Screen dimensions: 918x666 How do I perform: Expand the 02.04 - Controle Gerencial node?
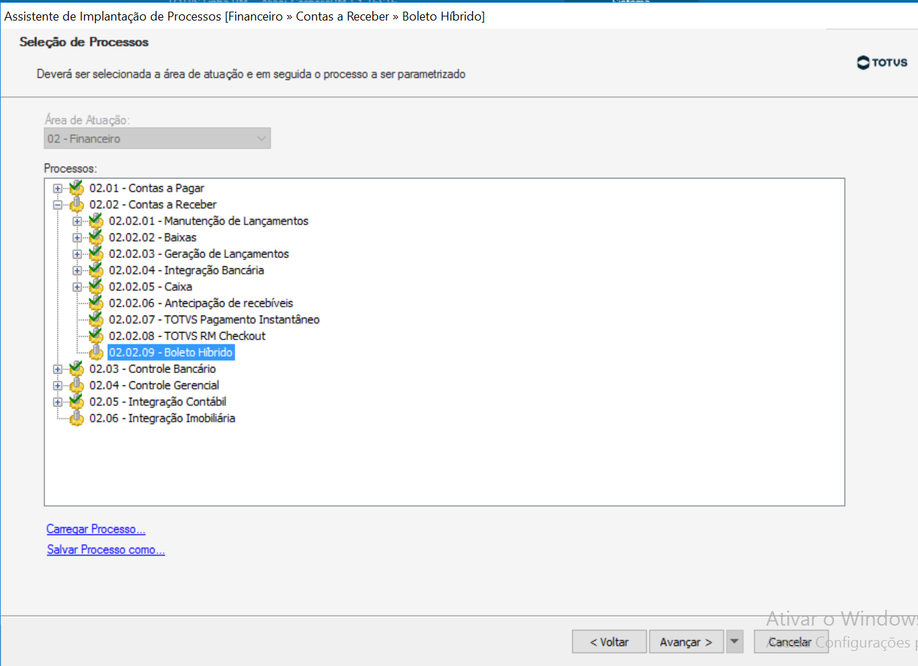(x=58, y=385)
